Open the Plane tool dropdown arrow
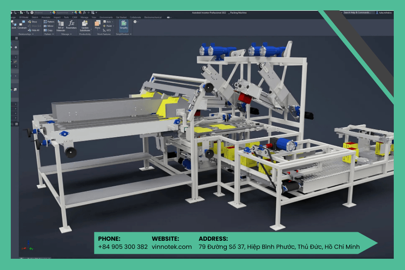 (97, 30)
